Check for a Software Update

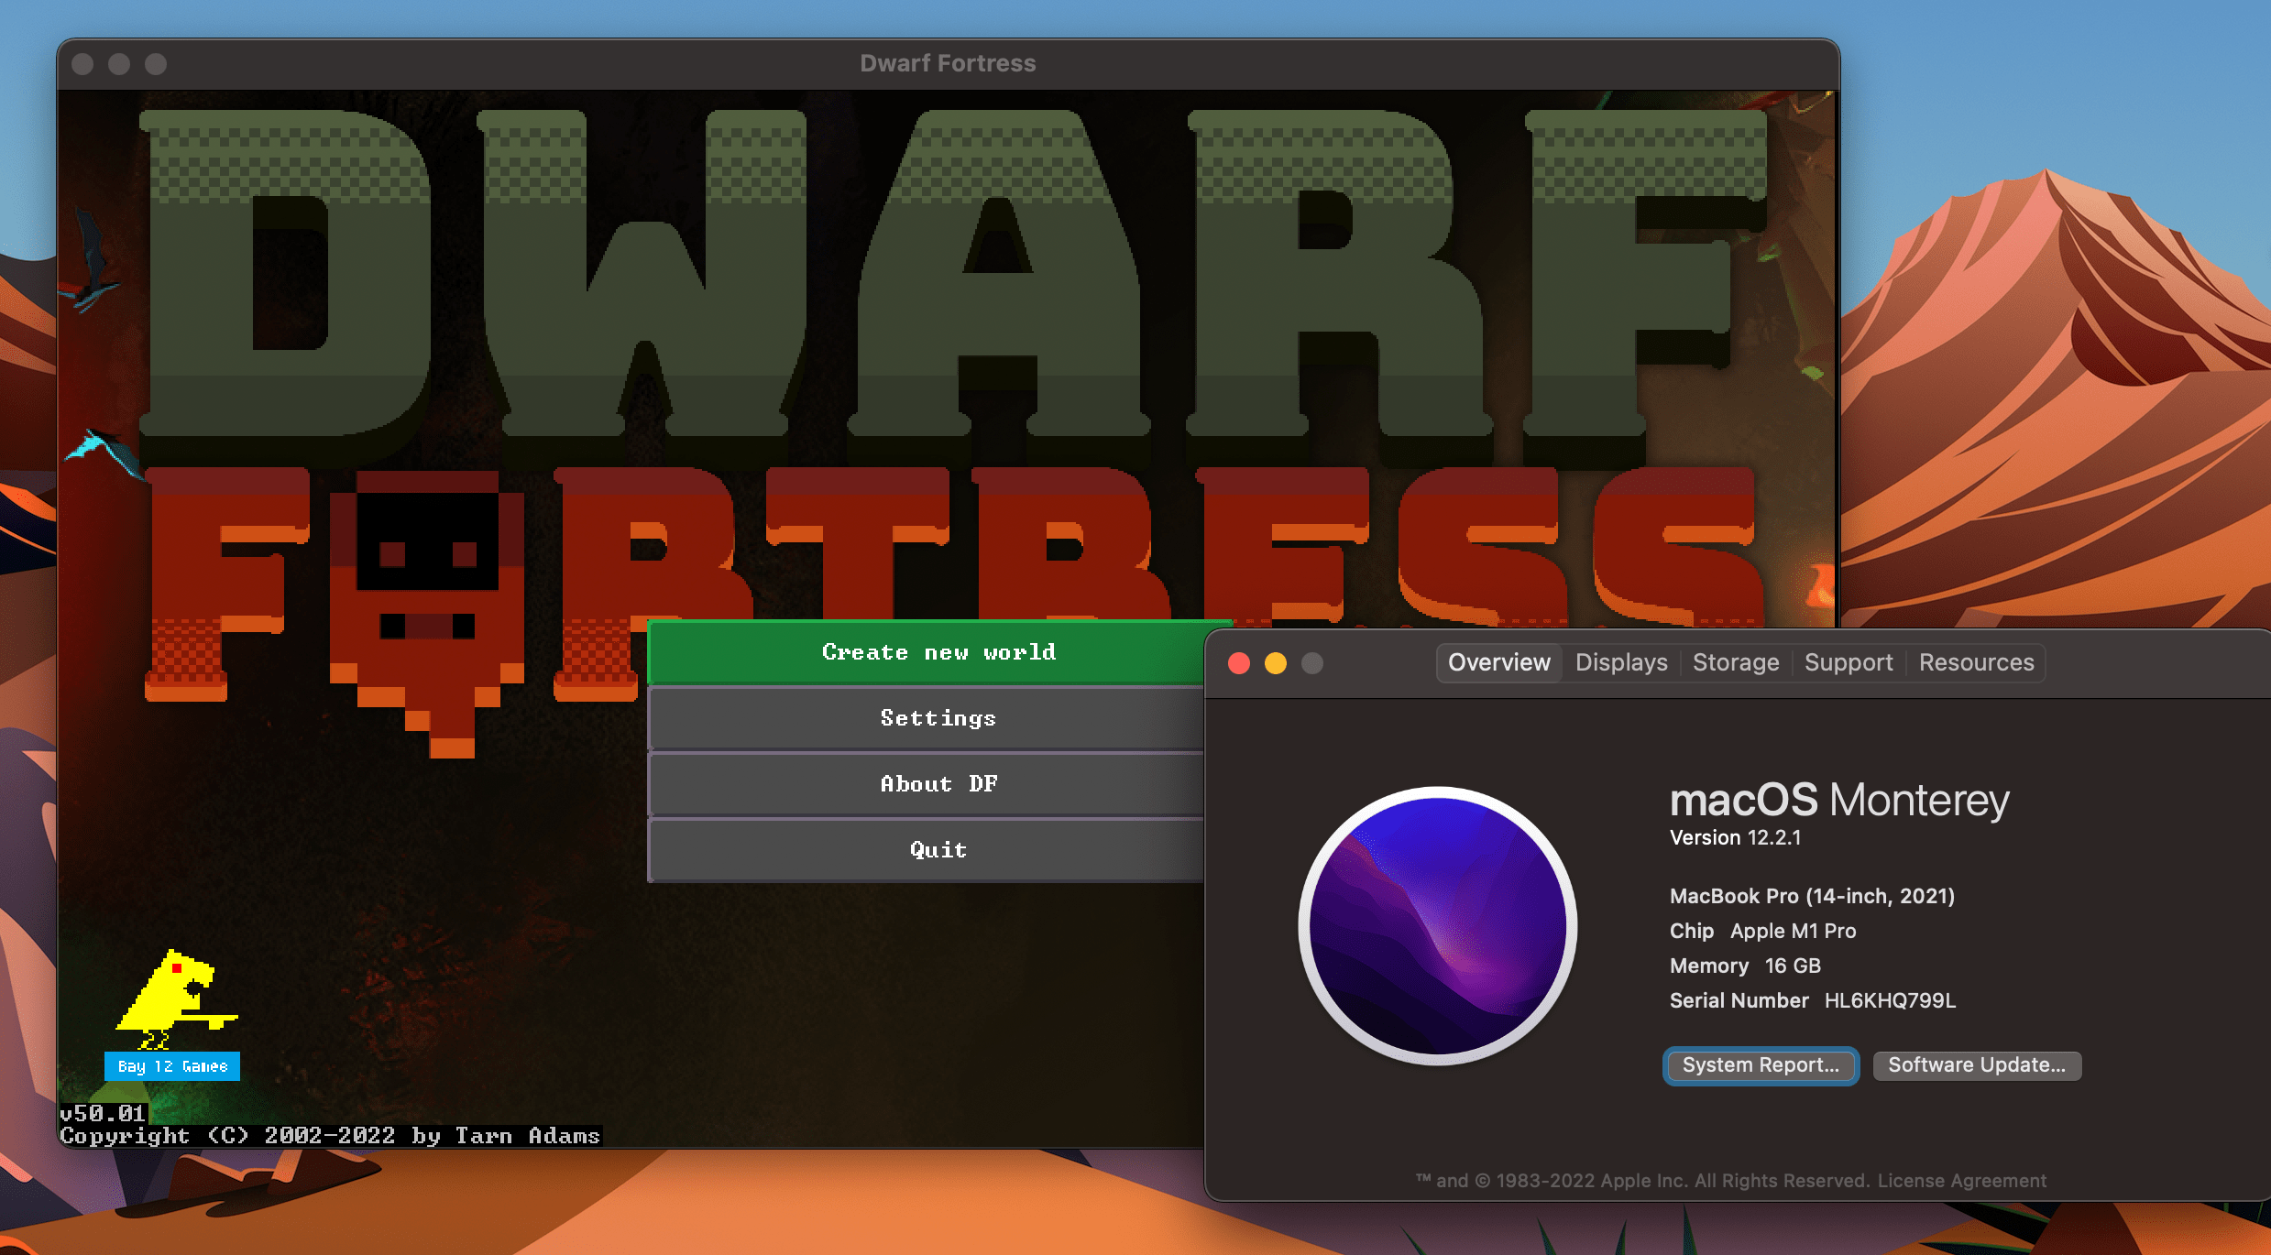(x=1977, y=1065)
